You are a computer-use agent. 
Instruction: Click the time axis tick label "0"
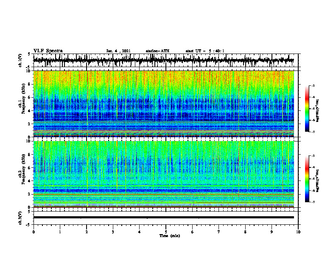click(x=34, y=232)
